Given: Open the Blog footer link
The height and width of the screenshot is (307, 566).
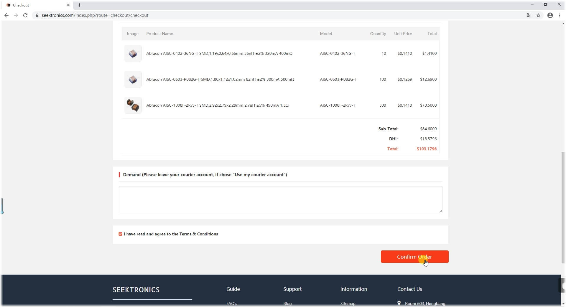Looking at the screenshot, I should tap(287, 303).
